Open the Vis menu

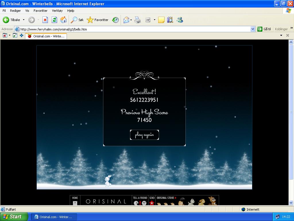[27, 11]
